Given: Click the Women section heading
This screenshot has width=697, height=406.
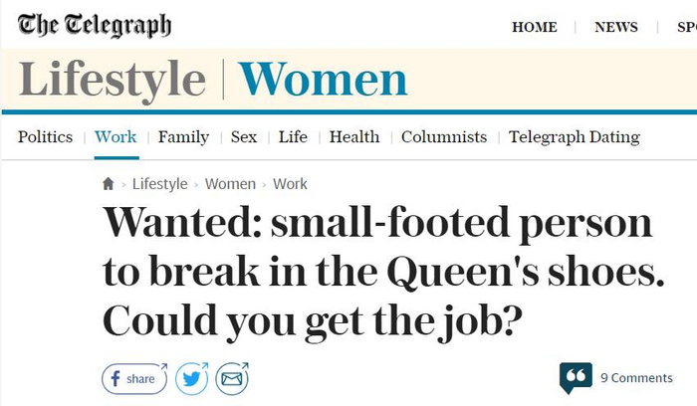Looking at the screenshot, I should [323, 81].
